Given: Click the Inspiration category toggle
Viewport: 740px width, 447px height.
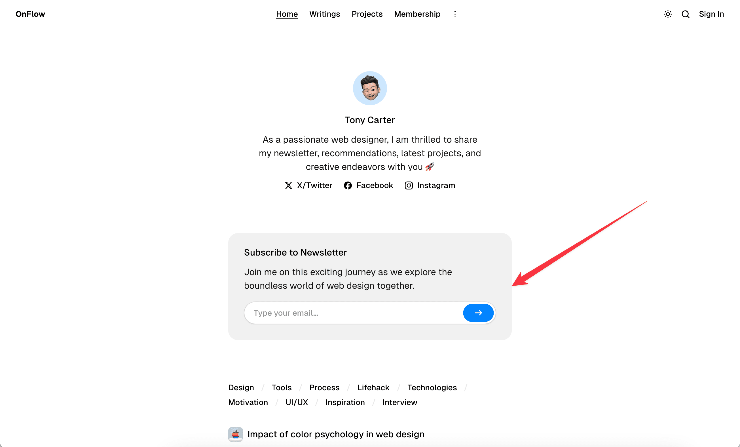Looking at the screenshot, I should [x=345, y=402].
